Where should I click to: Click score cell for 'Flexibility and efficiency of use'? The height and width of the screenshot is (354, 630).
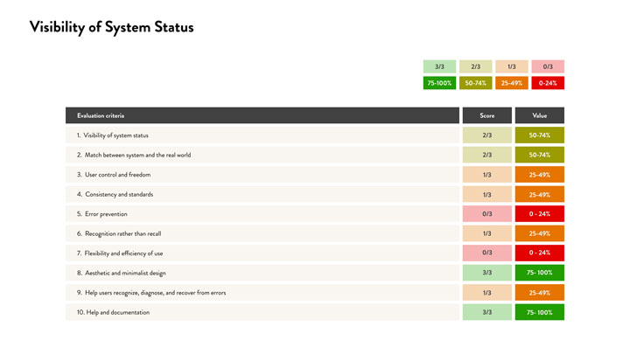pyautogui.click(x=486, y=253)
